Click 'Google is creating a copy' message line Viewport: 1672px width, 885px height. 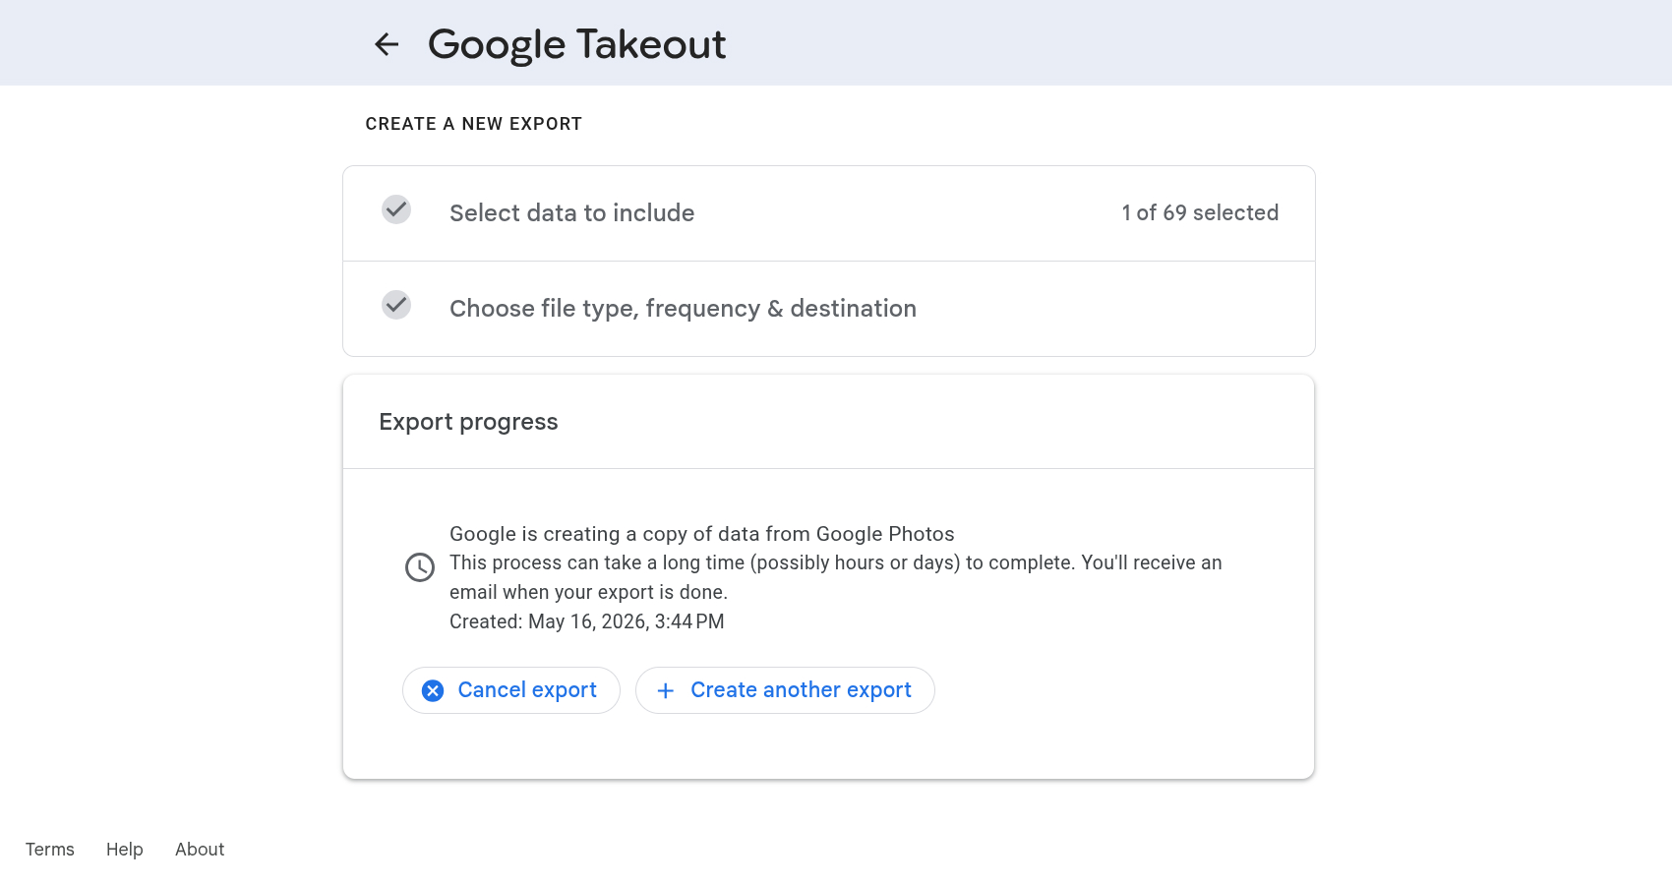tap(702, 534)
